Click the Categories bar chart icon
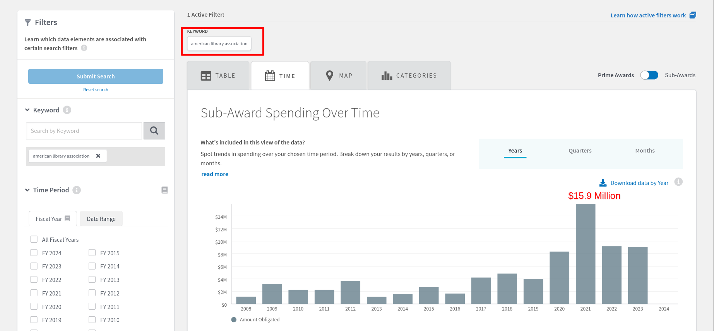714x331 pixels. click(387, 76)
